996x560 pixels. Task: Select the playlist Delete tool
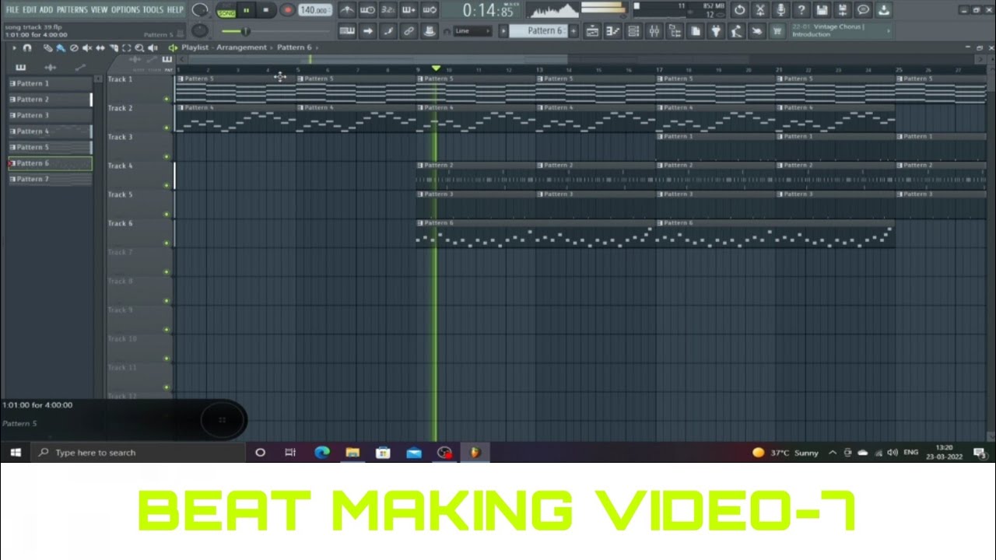click(x=74, y=47)
